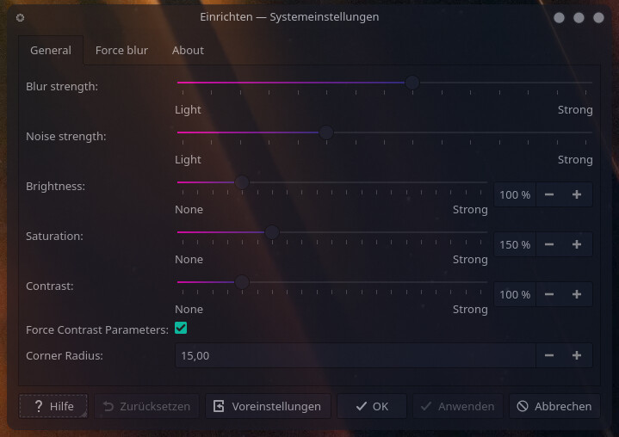Select the General tab

pos(51,50)
